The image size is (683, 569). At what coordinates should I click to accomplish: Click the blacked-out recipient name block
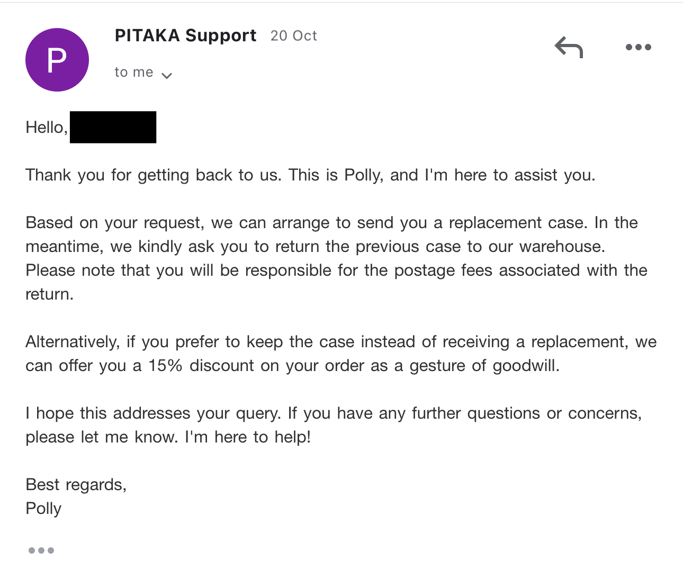[x=113, y=127]
